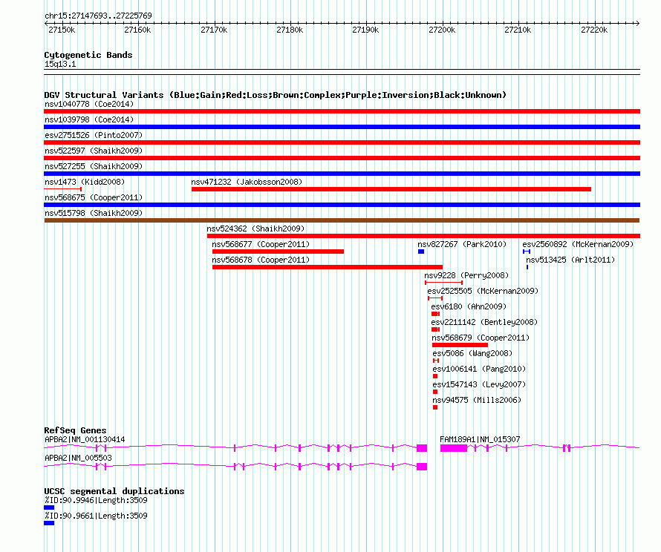Click the nsv94575 (Mills2006) variant label
Viewport: 661px width, 552px height.
(477, 400)
